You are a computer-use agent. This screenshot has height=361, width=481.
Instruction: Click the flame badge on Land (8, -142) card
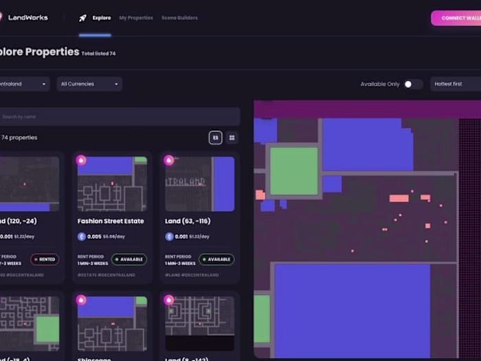coord(169,300)
